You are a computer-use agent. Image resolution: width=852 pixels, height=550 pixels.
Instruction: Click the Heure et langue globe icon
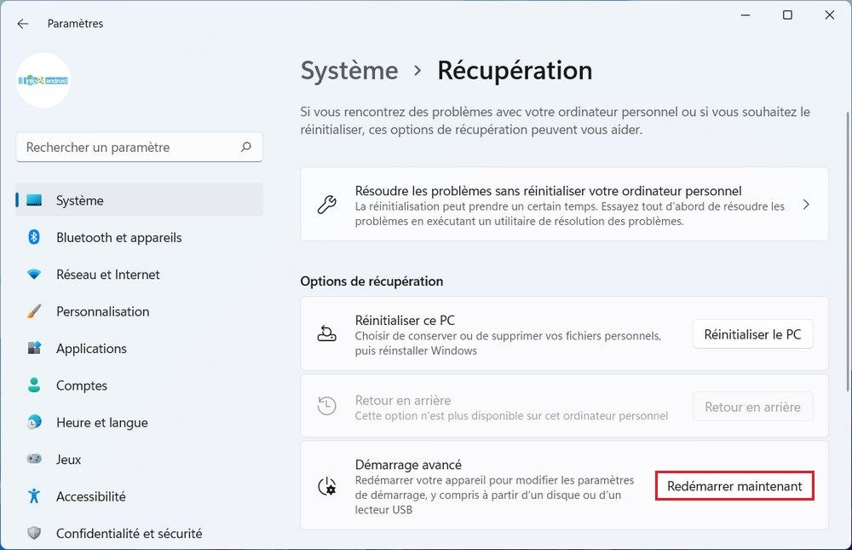(34, 422)
